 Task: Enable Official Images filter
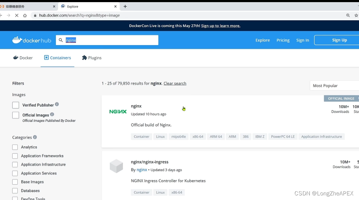pyautogui.click(x=16, y=115)
